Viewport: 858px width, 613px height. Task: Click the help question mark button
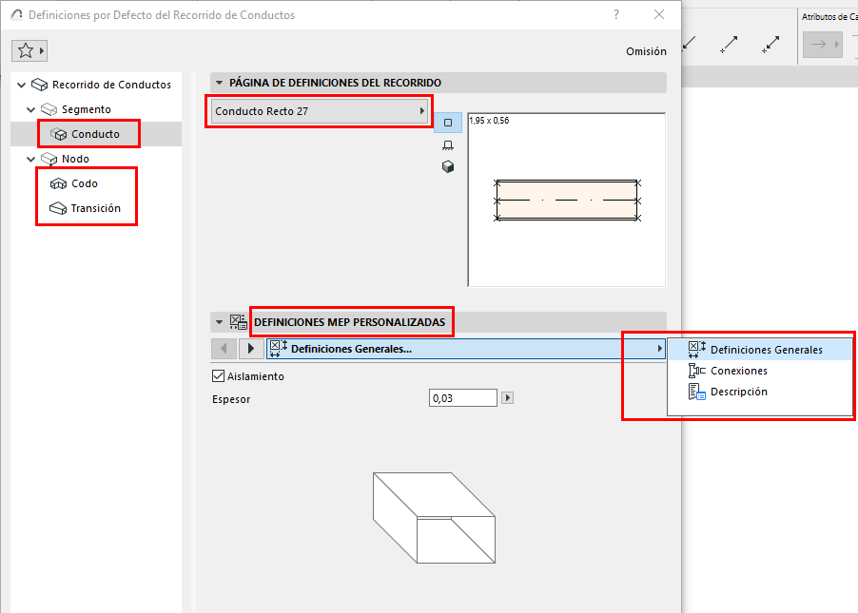tap(616, 15)
